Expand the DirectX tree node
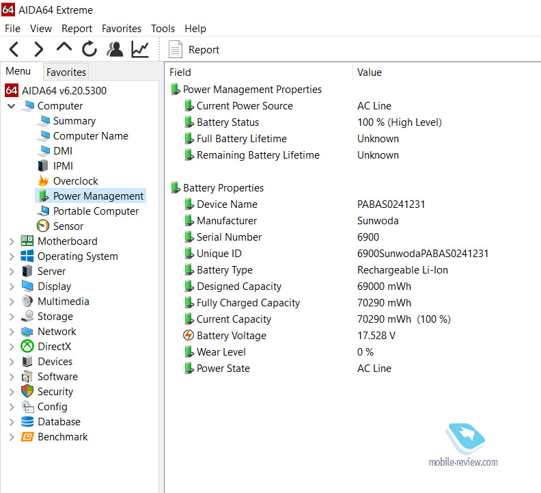The height and width of the screenshot is (493, 541). 12,347
